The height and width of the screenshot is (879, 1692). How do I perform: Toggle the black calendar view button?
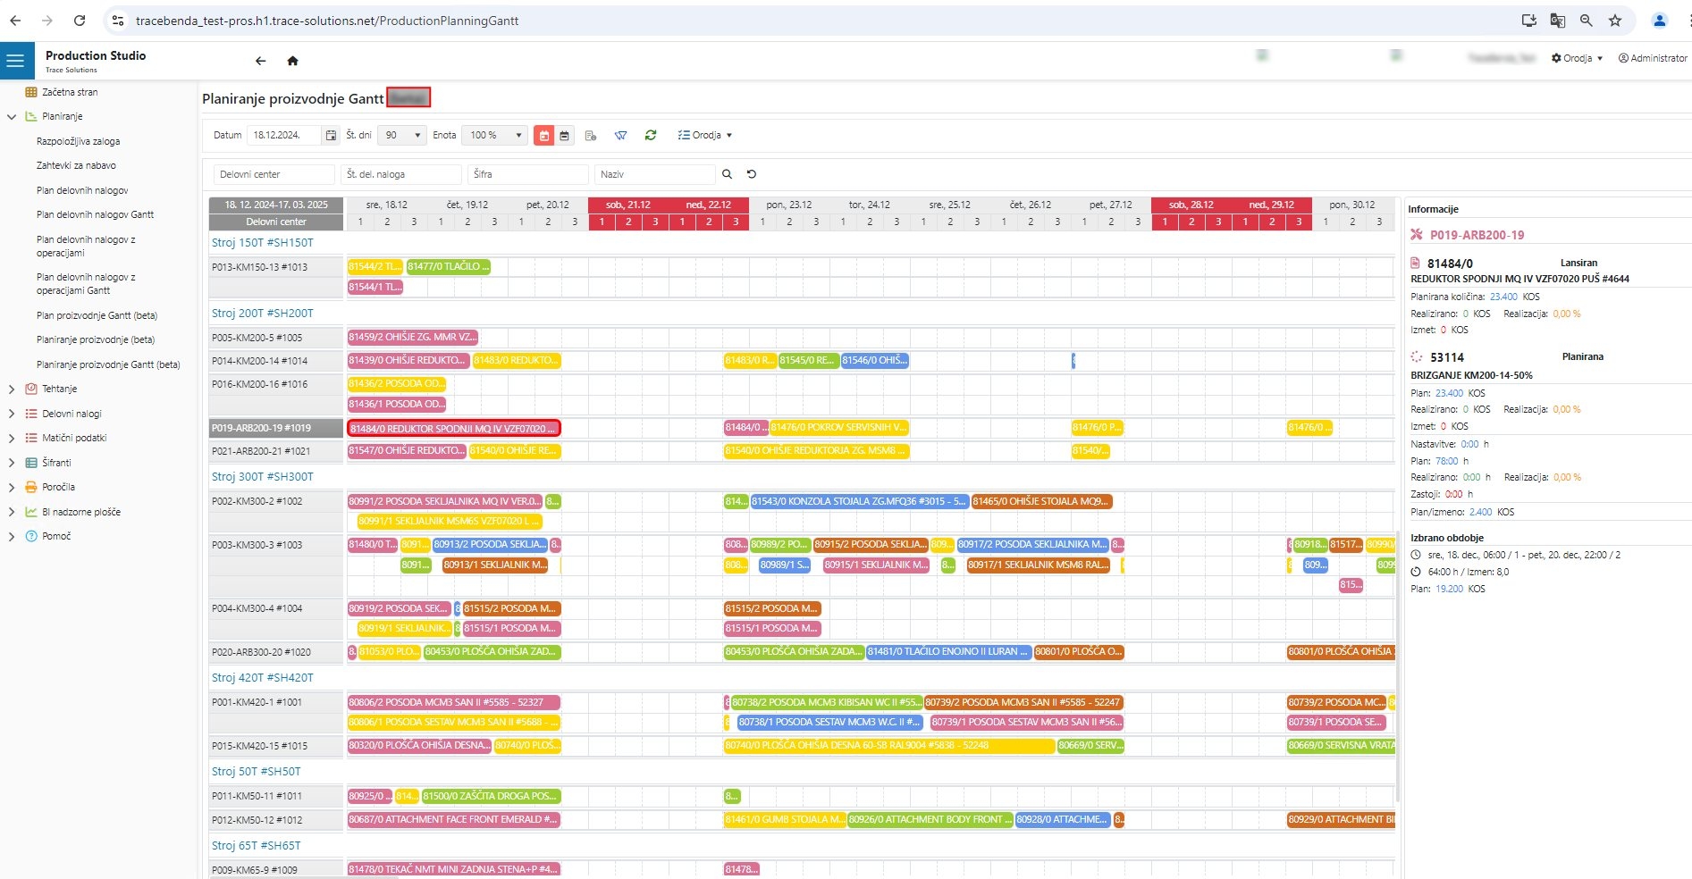pyautogui.click(x=565, y=135)
